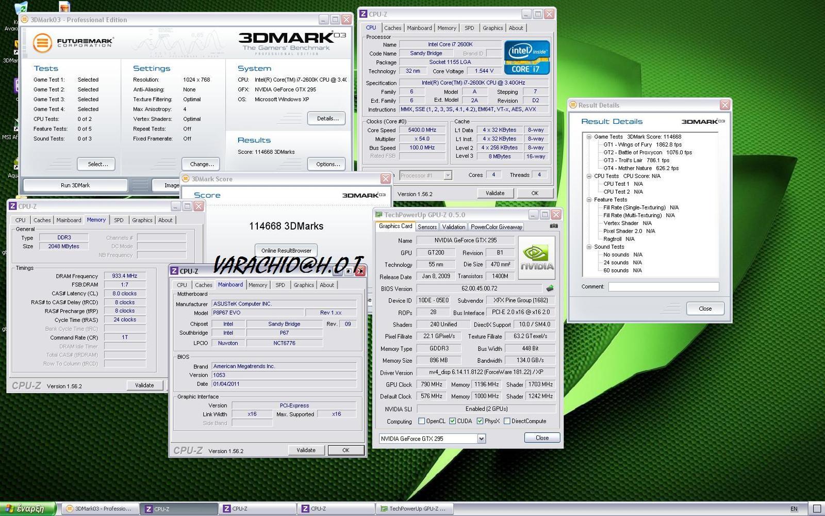Collapse the Feature Tests tree node
825x516 pixels.
coord(589,200)
